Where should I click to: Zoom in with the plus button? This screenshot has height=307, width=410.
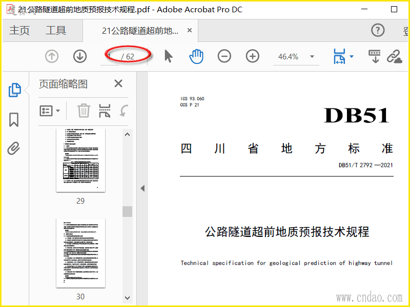click(253, 56)
